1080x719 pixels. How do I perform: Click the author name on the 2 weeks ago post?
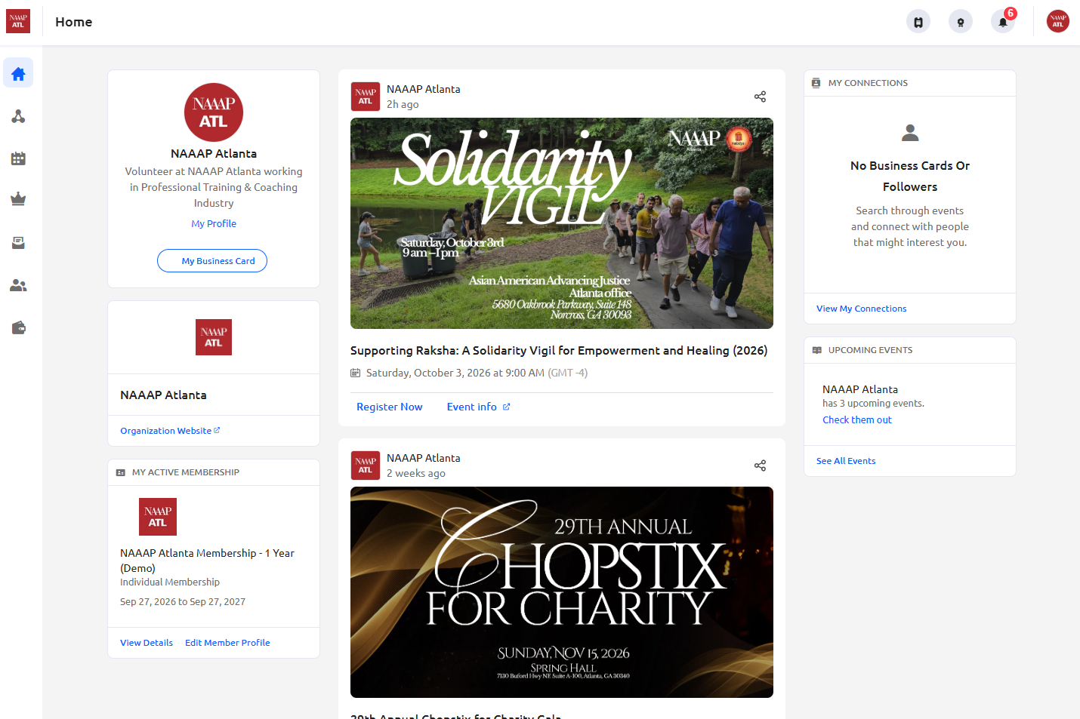[424, 458]
